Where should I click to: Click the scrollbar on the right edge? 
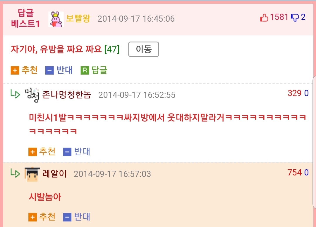coord(314,142)
